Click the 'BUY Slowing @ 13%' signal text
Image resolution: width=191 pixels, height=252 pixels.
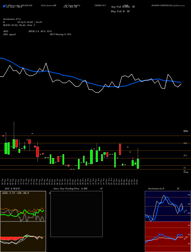[60, 34]
